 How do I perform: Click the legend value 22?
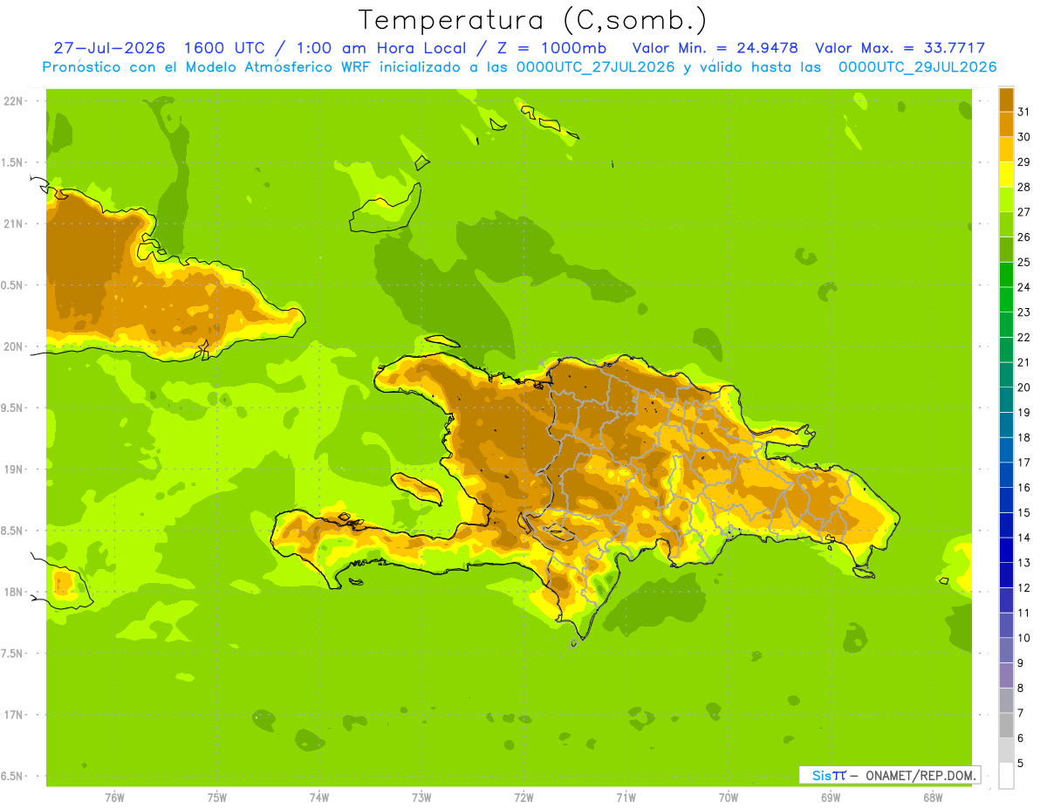[x=1024, y=337]
